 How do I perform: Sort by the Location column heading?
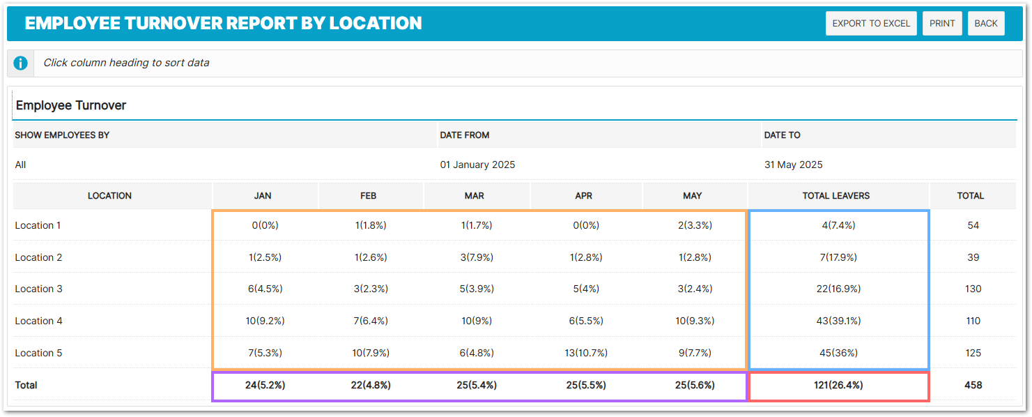109,196
